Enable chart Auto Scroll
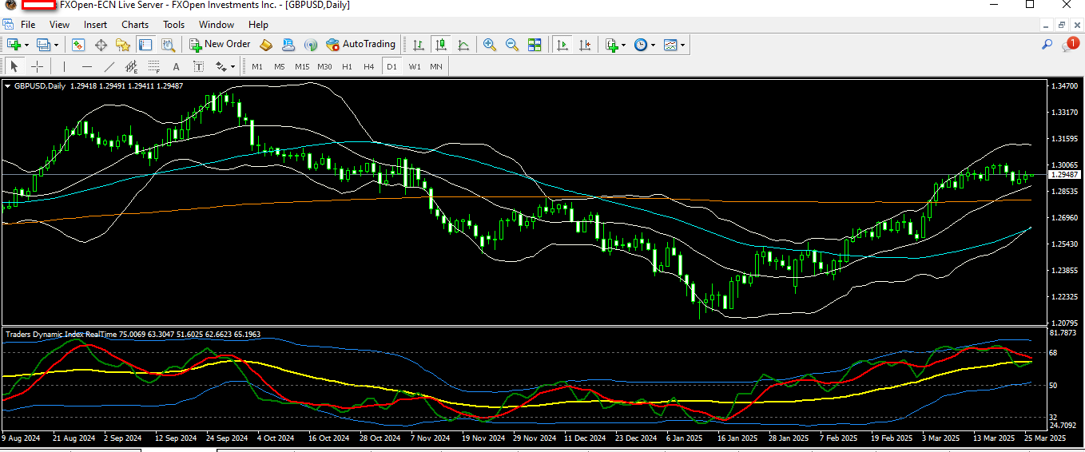The image size is (1085, 452). point(562,45)
